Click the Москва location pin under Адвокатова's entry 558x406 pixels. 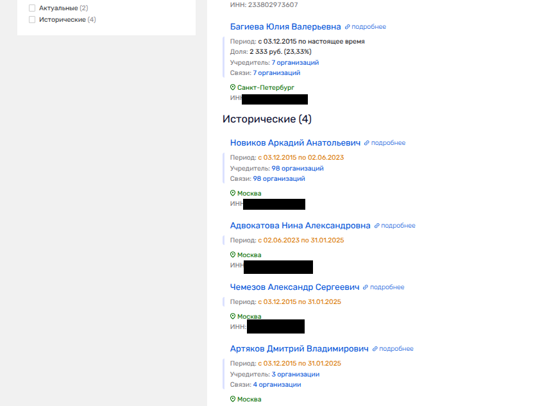coord(233,255)
